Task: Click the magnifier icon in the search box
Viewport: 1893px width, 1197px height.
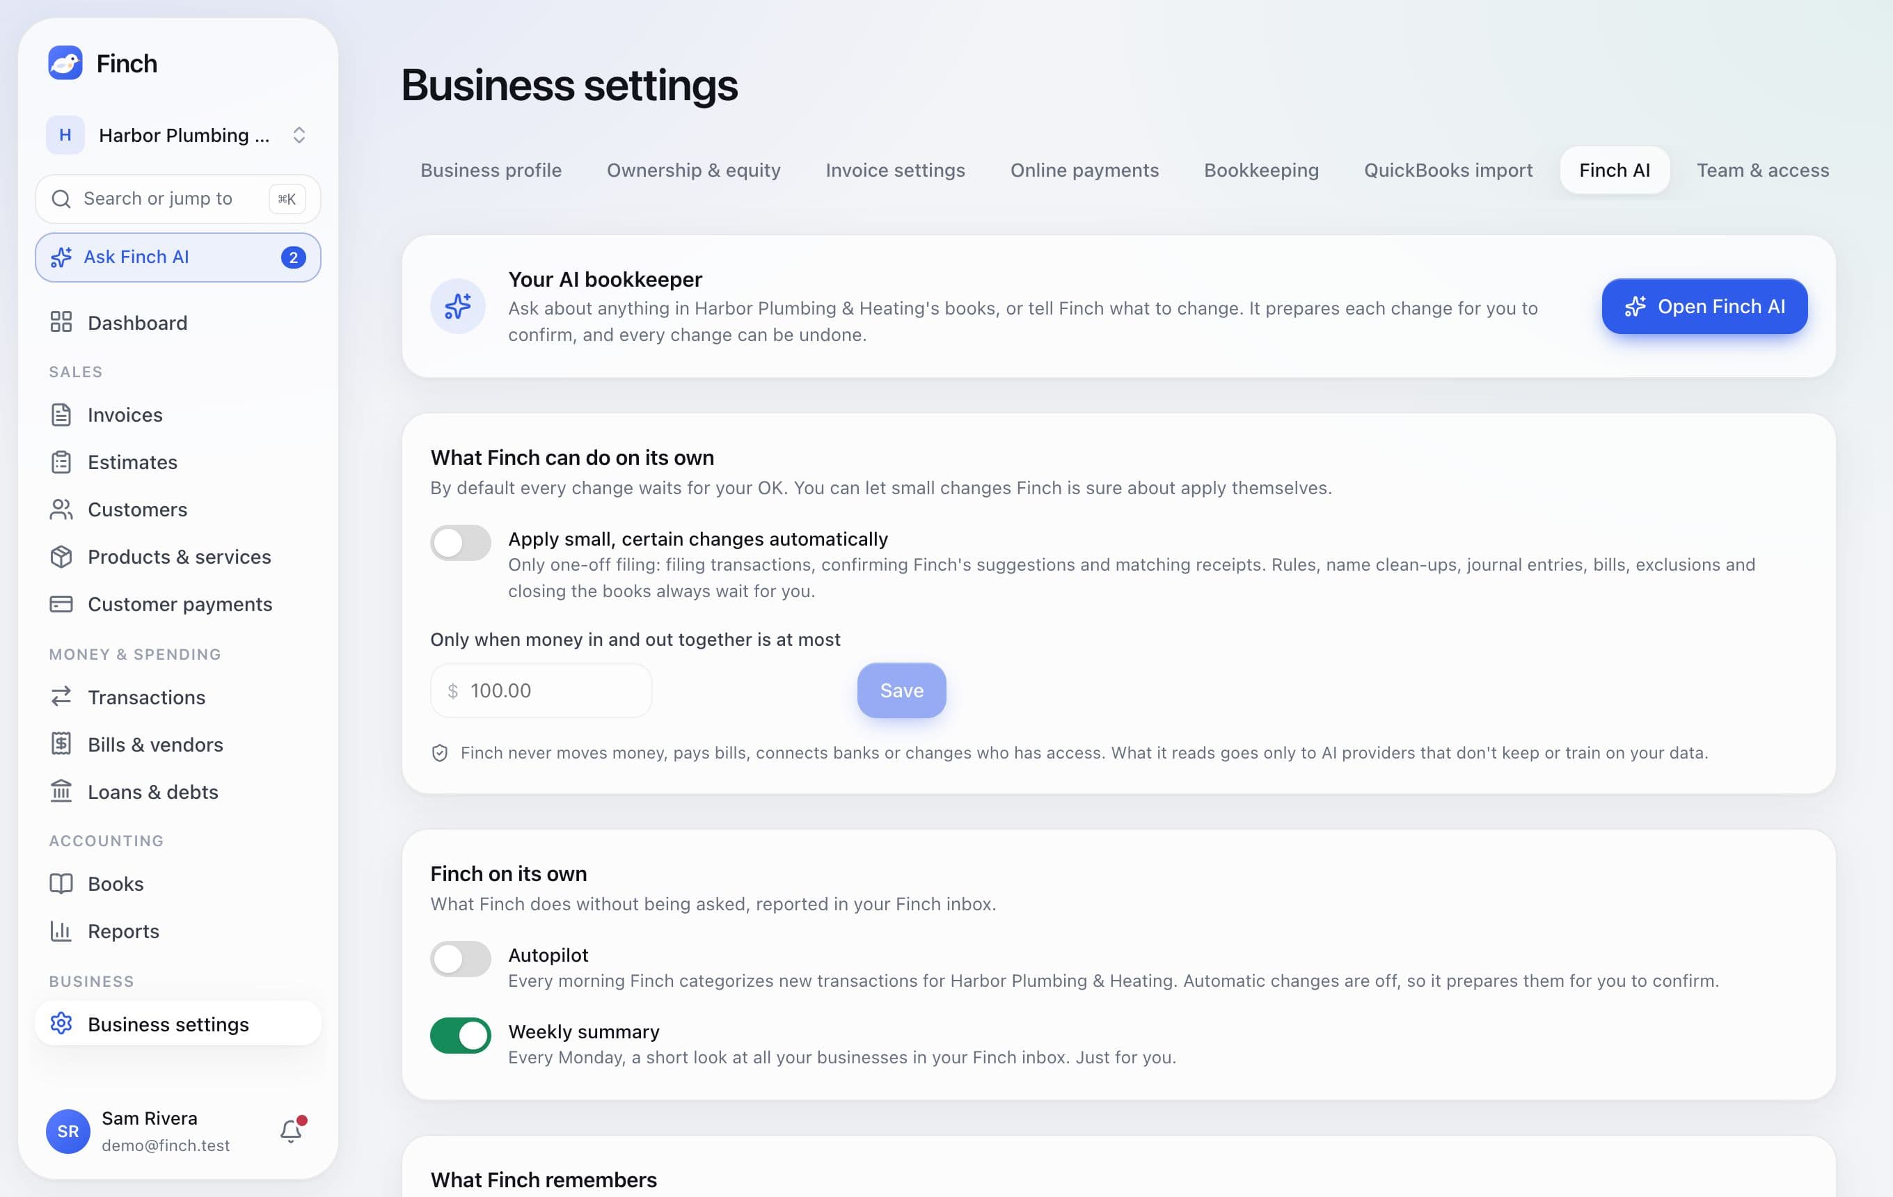Action: pos(61,199)
